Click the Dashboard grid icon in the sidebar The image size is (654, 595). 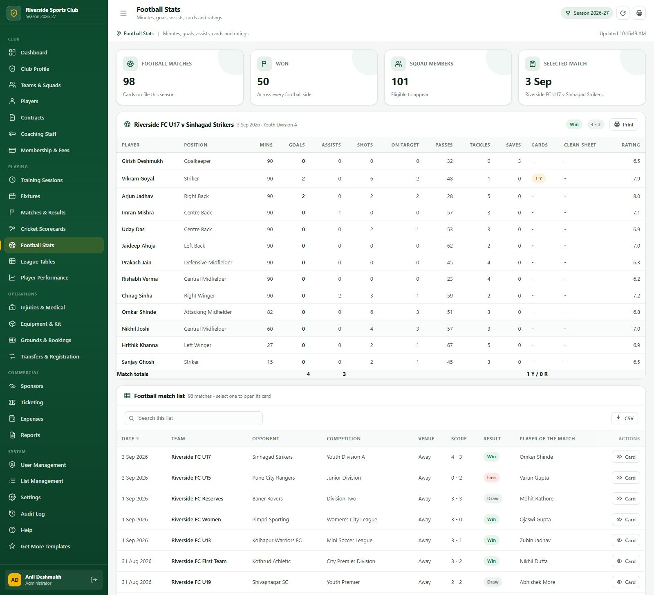pos(12,52)
